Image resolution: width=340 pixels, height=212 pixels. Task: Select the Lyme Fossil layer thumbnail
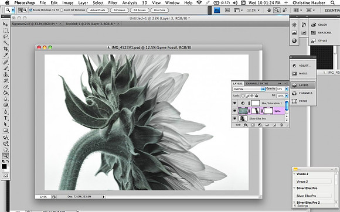click(243, 111)
